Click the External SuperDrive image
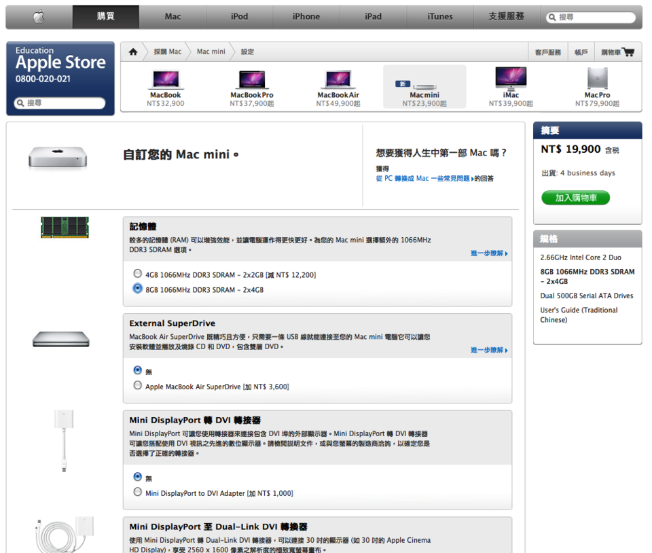 click(61, 339)
